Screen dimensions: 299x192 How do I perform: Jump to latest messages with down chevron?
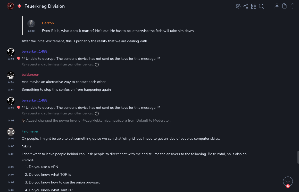tap(288, 181)
